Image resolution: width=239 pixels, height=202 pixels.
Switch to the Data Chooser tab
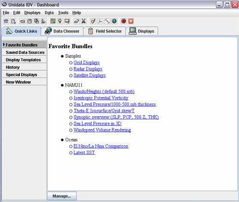[62, 31]
